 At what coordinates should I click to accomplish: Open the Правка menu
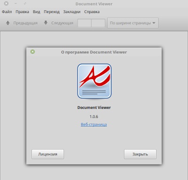pos(22,12)
